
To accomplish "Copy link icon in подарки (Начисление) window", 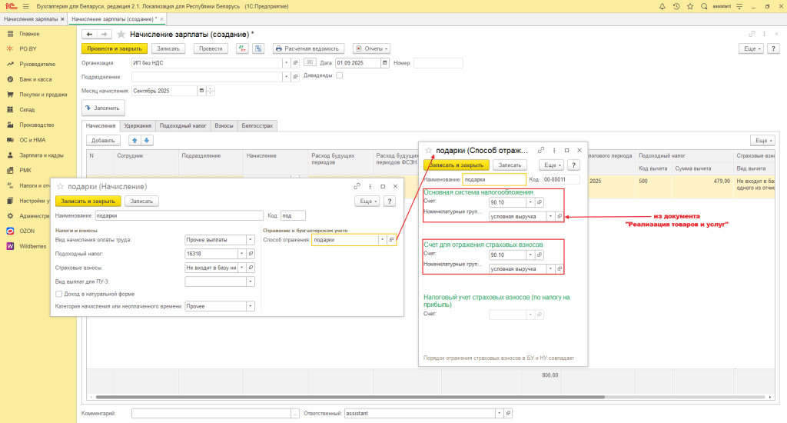I will tap(357, 186).
